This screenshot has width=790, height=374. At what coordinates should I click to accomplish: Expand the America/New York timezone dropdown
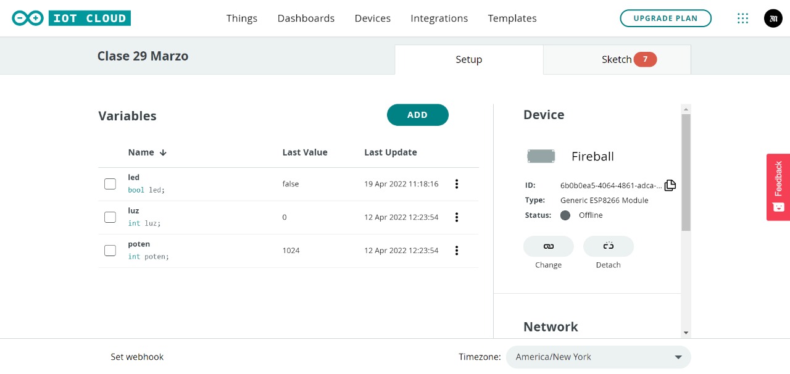599,357
